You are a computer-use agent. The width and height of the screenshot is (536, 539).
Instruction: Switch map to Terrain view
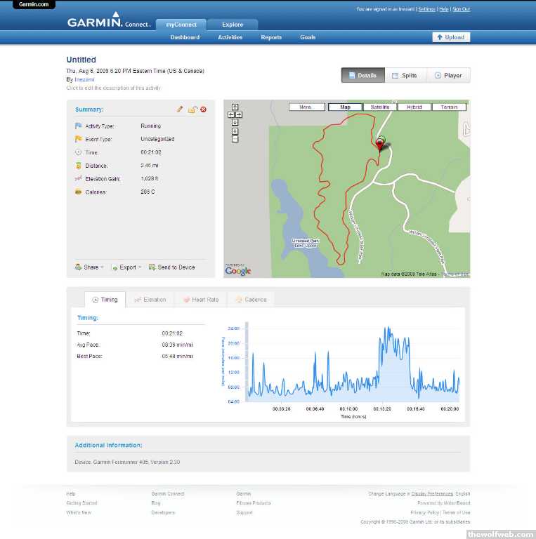point(449,107)
